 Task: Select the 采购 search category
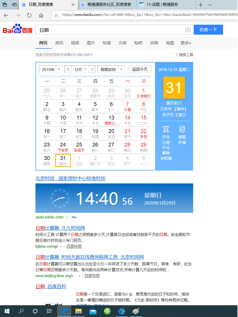coord(154,43)
